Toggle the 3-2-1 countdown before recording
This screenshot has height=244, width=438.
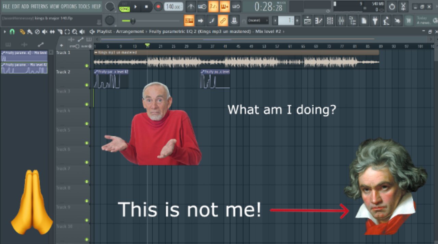point(214,7)
